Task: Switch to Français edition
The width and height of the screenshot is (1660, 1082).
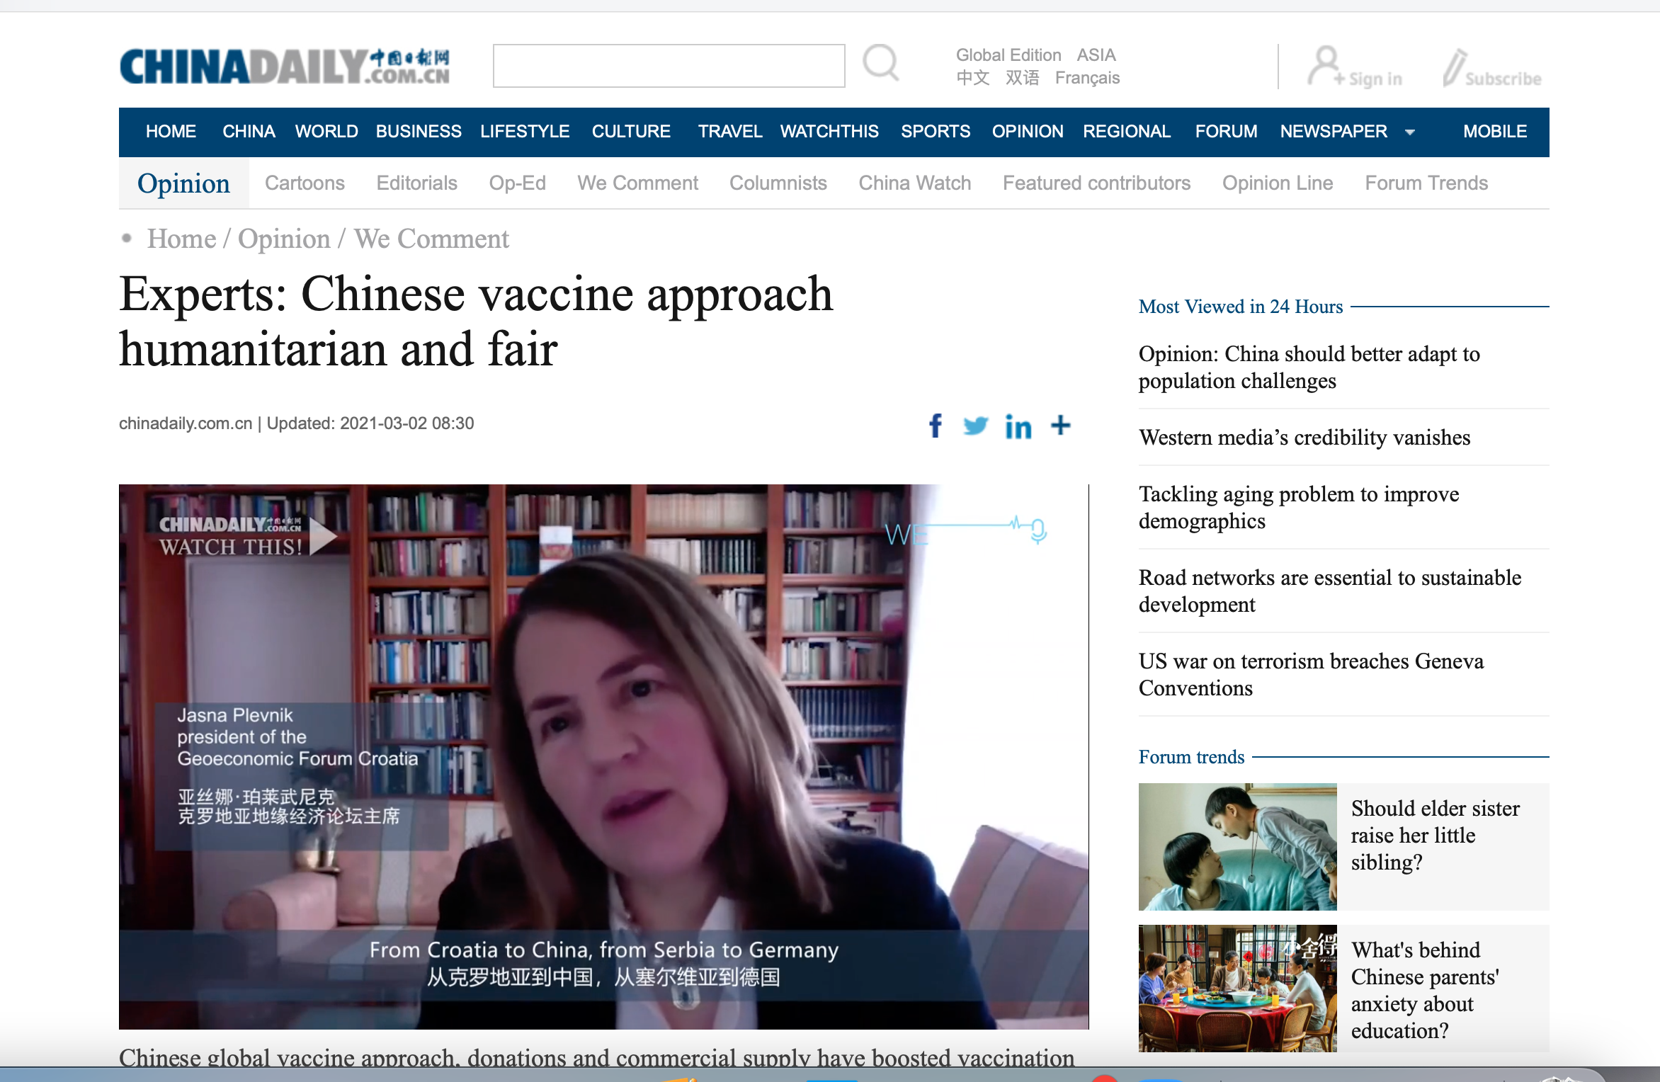Action: tap(1087, 78)
